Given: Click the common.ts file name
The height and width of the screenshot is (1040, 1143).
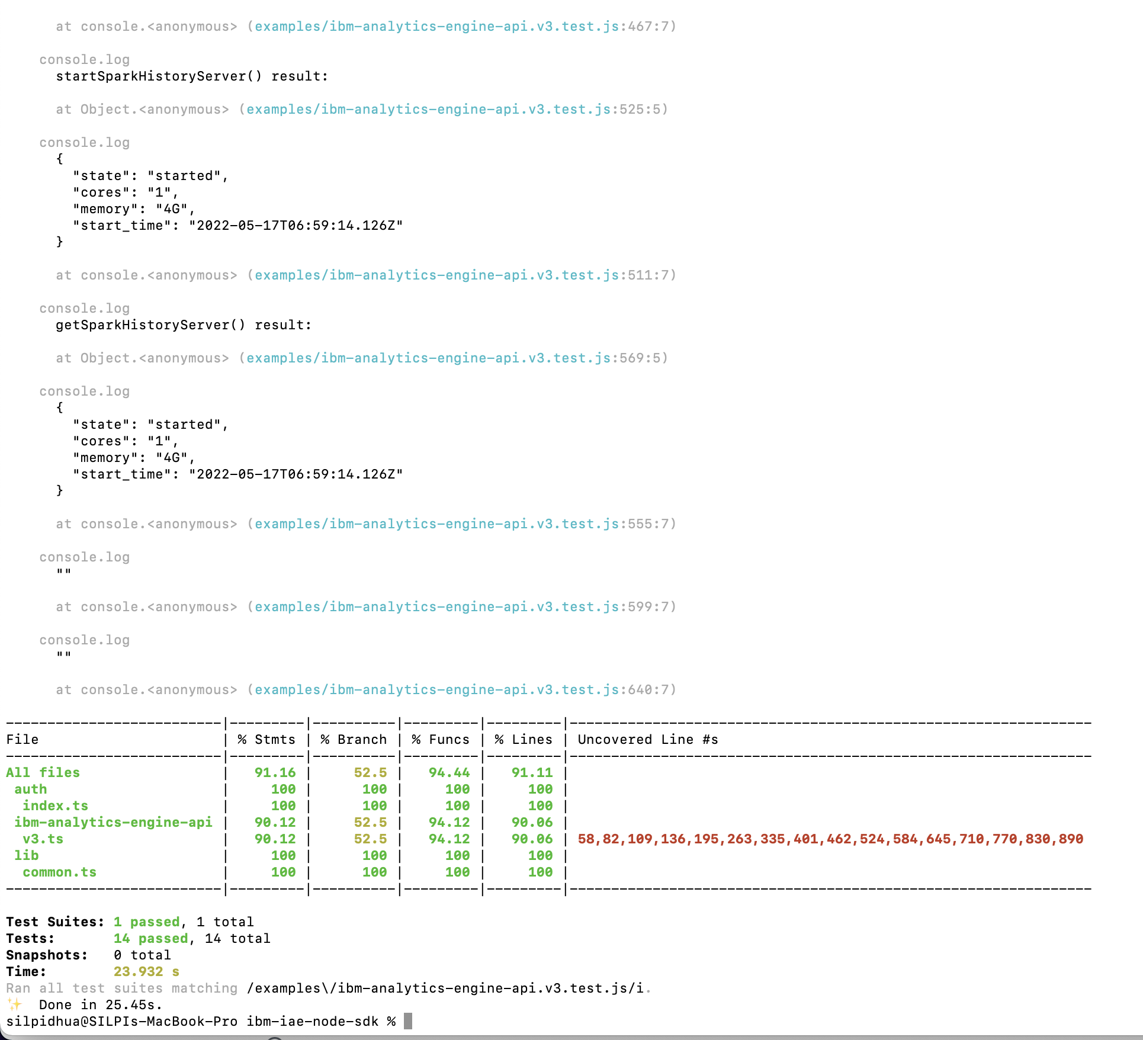Looking at the screenshot, I should [59, 872].
